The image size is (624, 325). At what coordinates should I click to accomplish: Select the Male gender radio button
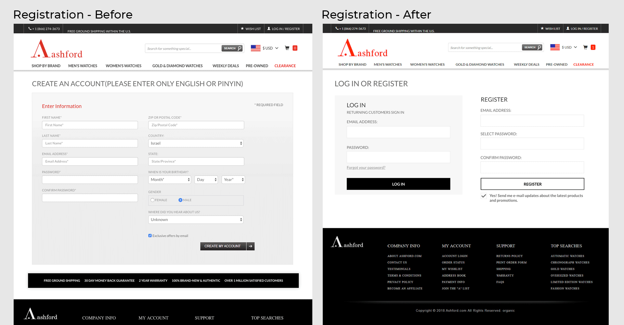[x=180, y=200]
